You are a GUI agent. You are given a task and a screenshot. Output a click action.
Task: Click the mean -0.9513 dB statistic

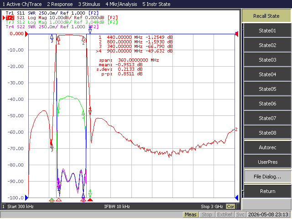pos(120,65)
